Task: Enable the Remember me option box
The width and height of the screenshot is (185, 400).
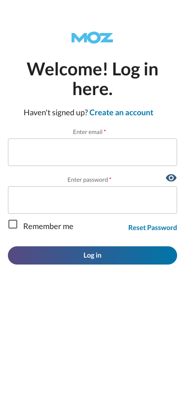Action: (x=13, y=224)
